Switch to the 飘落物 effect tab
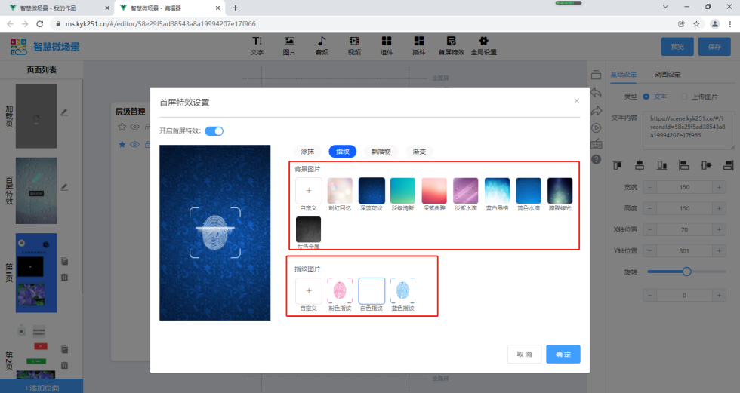The width and height of the screenshot is (740, 393). click(x=381, y=152)
